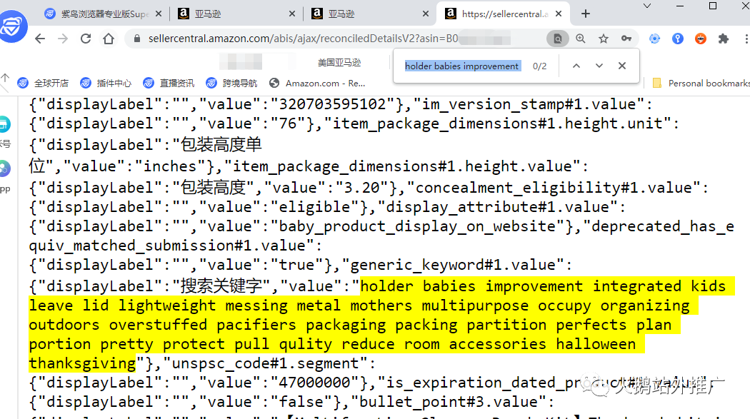Click the highlighted 'holder babies improvement' text
Screen dimensions: 750x419
(x=471, y=286)
